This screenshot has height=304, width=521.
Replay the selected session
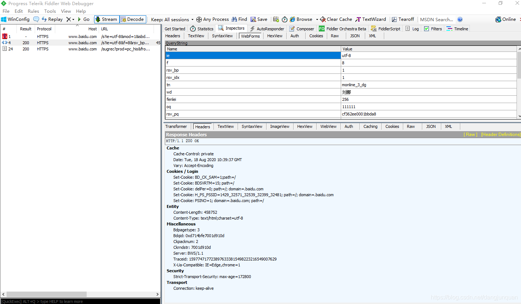point(52,19)
